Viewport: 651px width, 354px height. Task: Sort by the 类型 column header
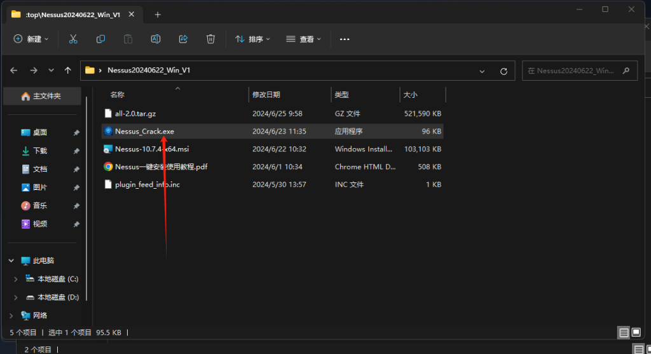pyautogui.click(x=341, y=95)
